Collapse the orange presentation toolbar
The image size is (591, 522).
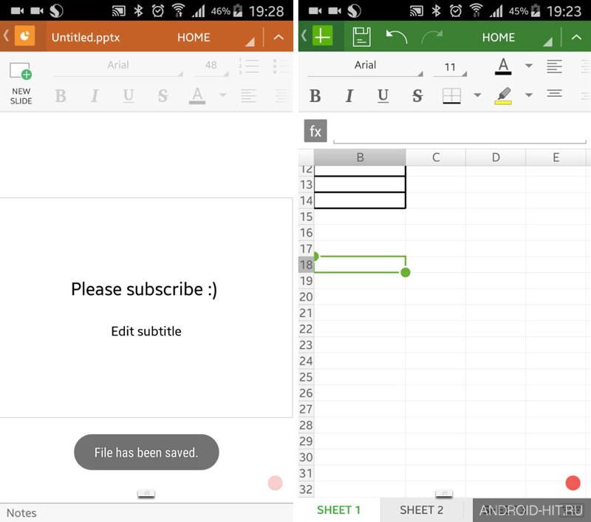(x=279, y=37)
